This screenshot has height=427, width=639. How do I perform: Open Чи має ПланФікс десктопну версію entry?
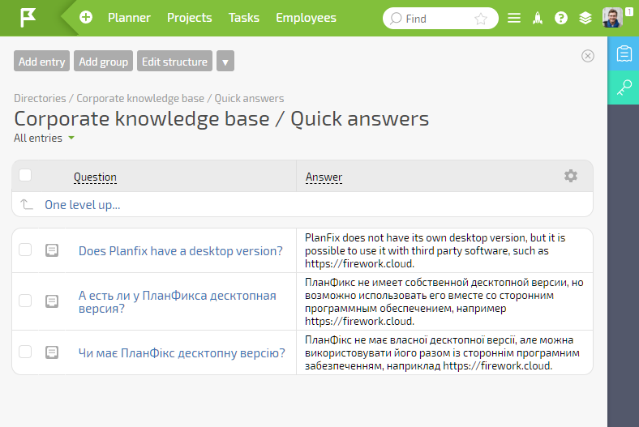(182, 353)
